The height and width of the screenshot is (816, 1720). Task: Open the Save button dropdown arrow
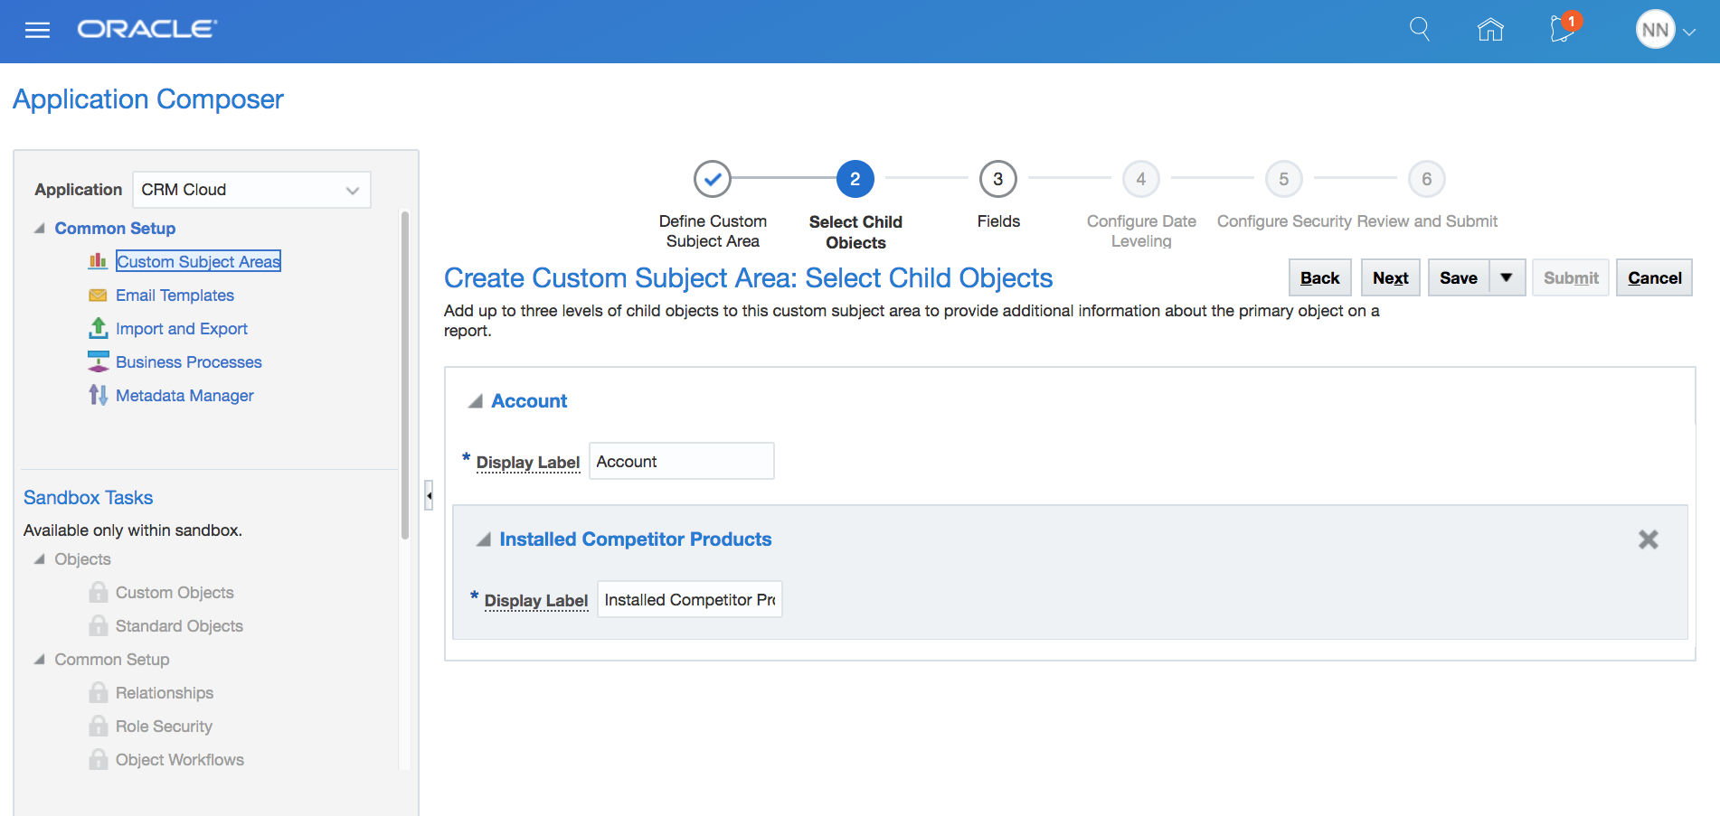click(1507, 277)
